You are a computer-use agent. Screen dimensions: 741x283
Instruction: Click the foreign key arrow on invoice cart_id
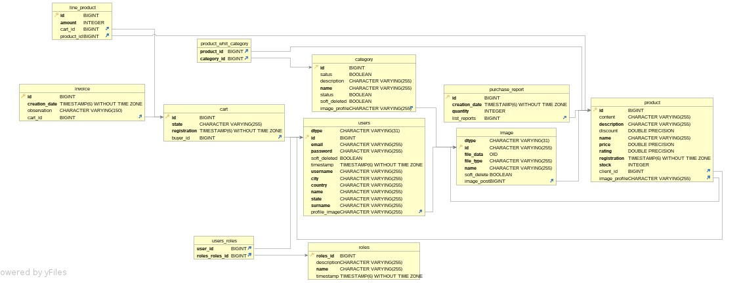coord(140,117)
